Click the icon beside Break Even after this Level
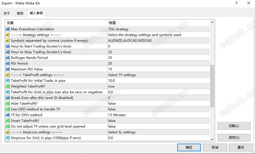Image resolution: width=255 pixels, height=154 pixels. pos(7,98)
